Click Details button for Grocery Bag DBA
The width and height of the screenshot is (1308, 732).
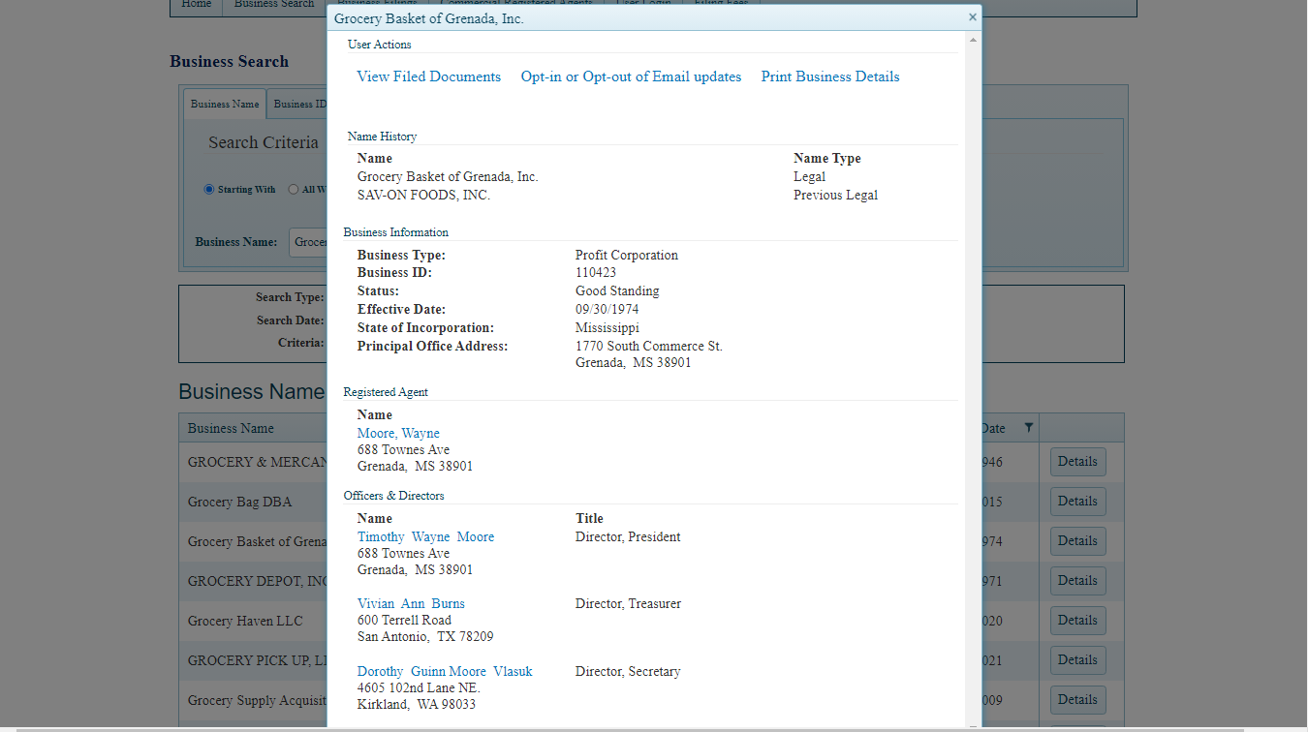point(1077,502)
